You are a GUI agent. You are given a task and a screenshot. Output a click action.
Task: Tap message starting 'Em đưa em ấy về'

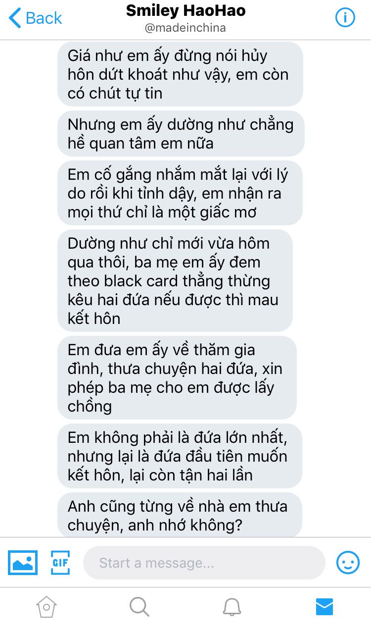point(177,377)
